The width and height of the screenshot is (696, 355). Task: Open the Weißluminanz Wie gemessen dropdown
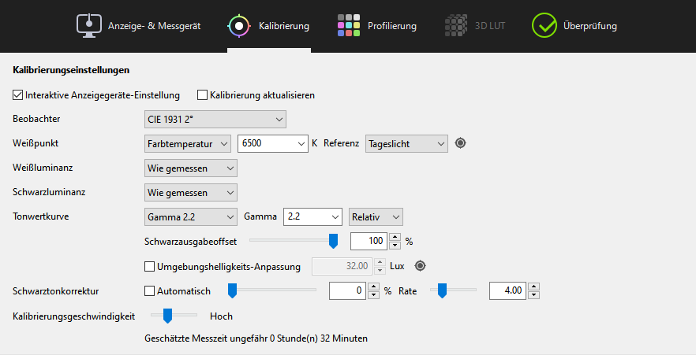[x=191, y=168]
